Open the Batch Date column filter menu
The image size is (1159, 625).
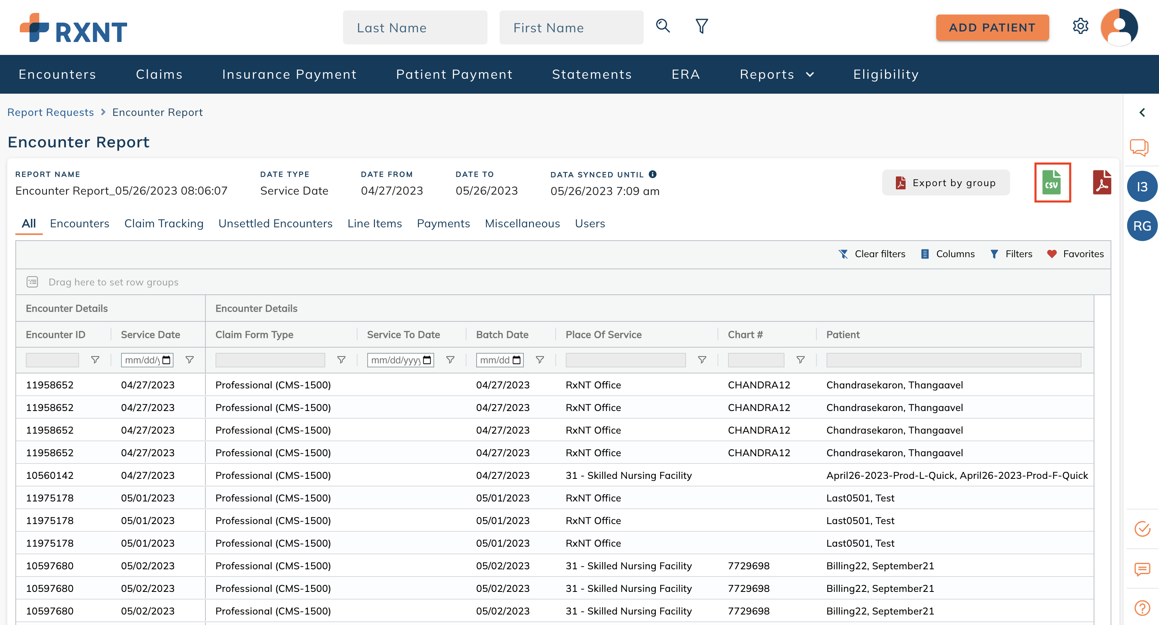[x=540, y=360]
